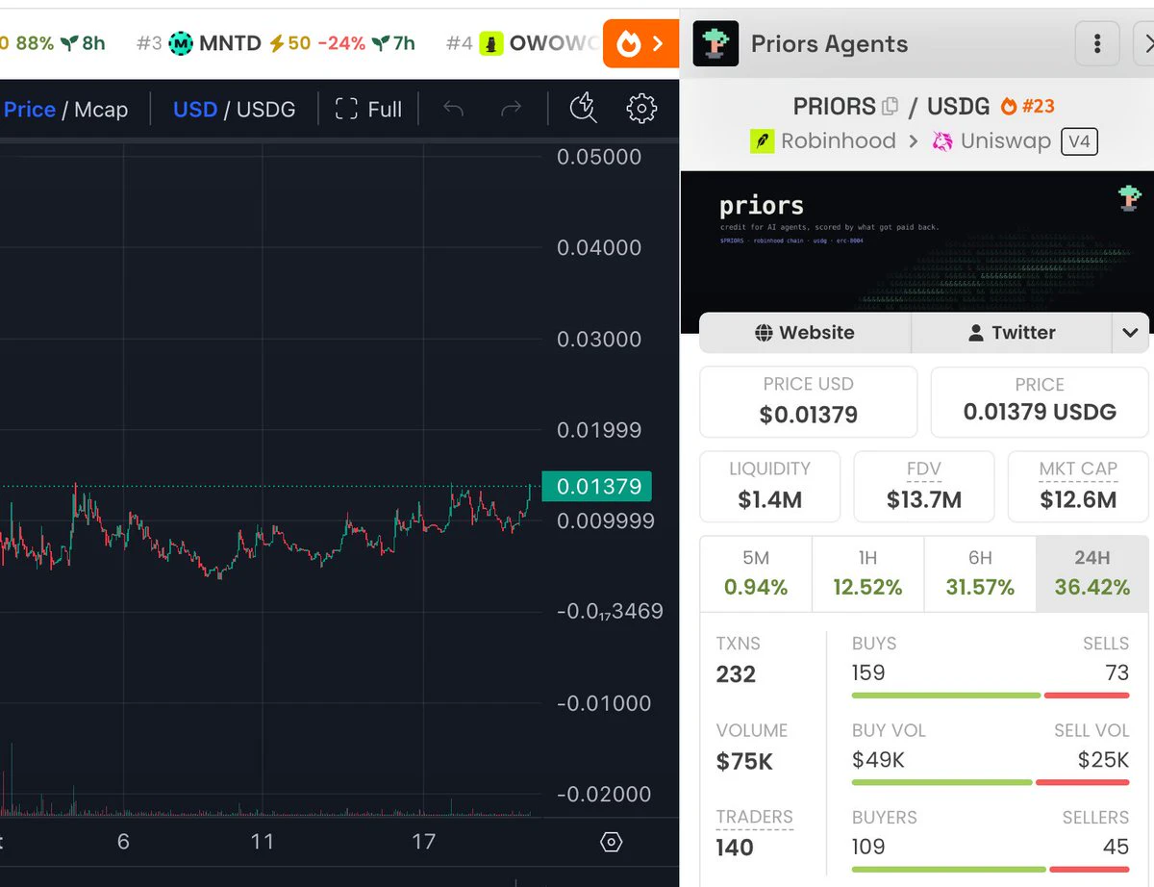Viewport: 1154px width, 887px height.
Task: Select the 24H timeframe tab
Action: 1092,573
